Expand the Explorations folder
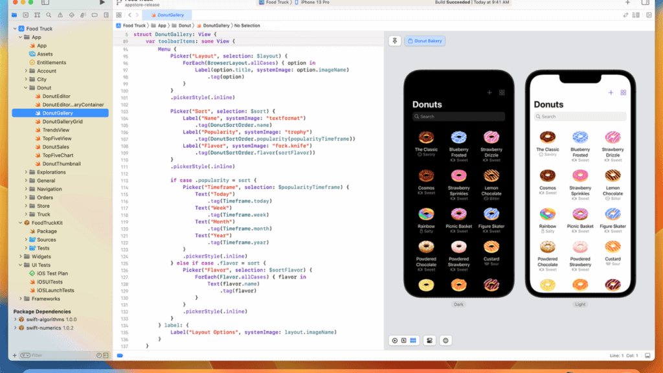The height and width of the screenshot is (373, 663). [26, 172]
